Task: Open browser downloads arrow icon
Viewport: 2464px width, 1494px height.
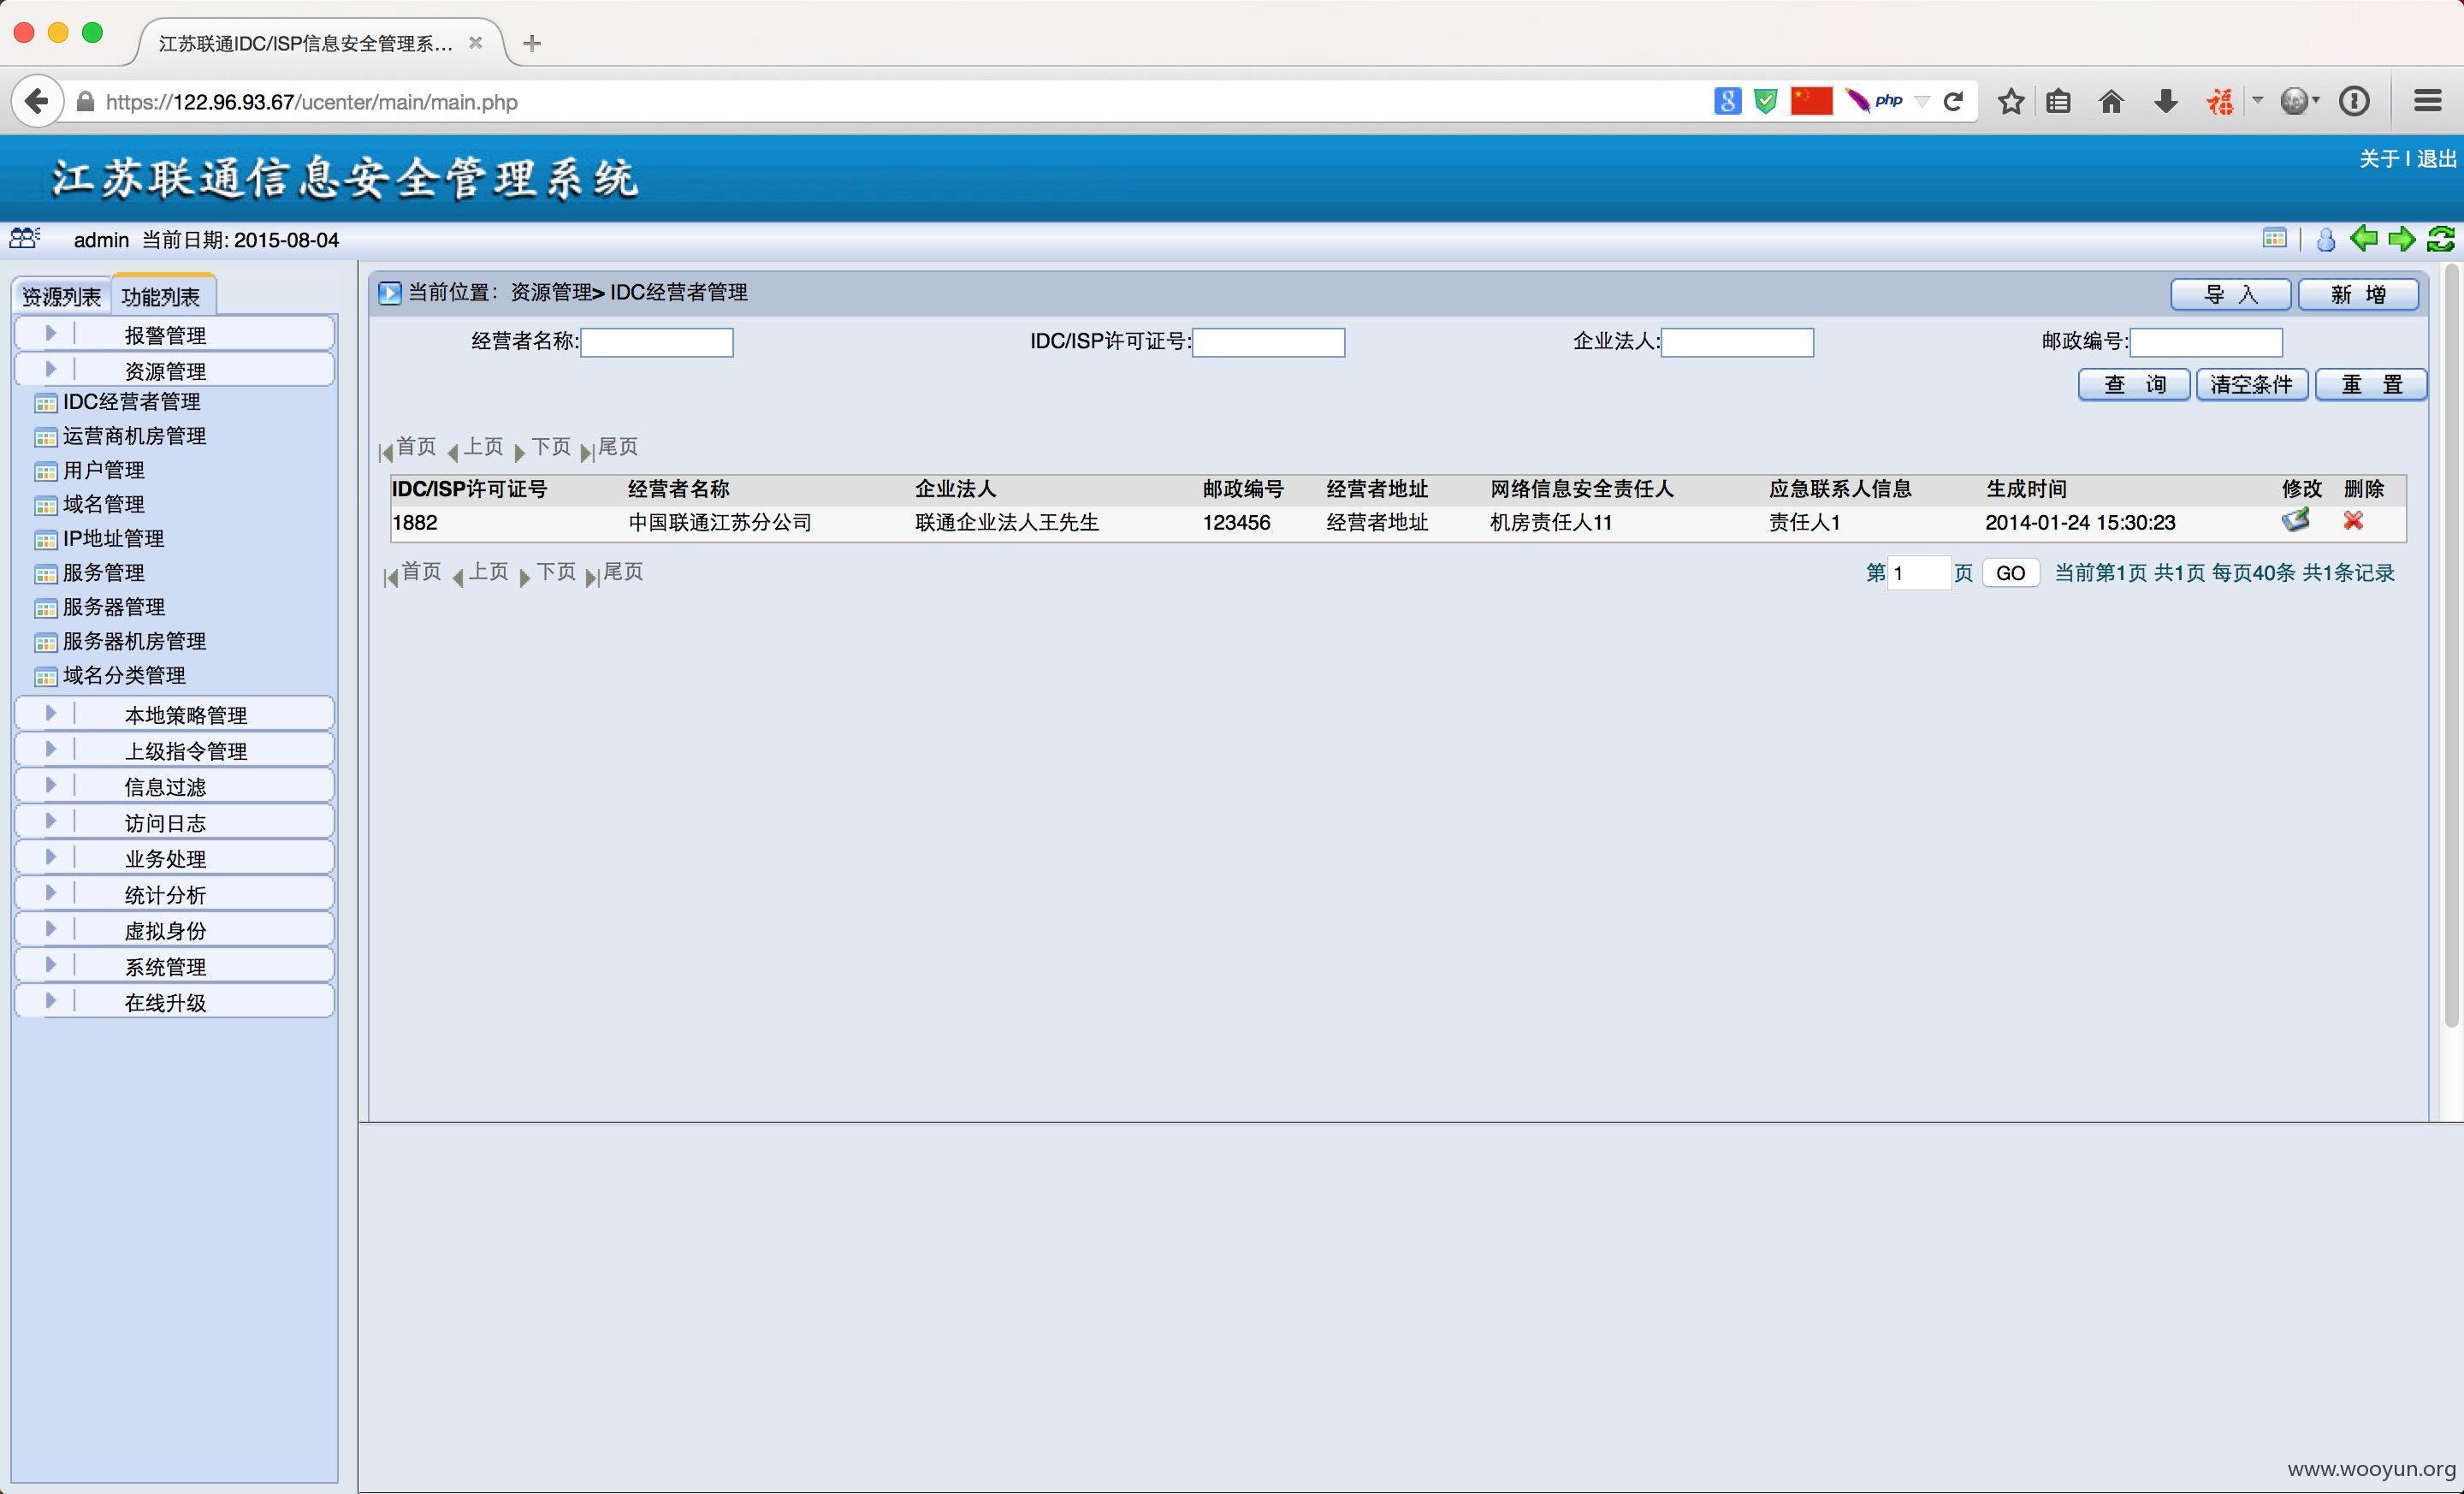Action: (x=2166, y=101)
